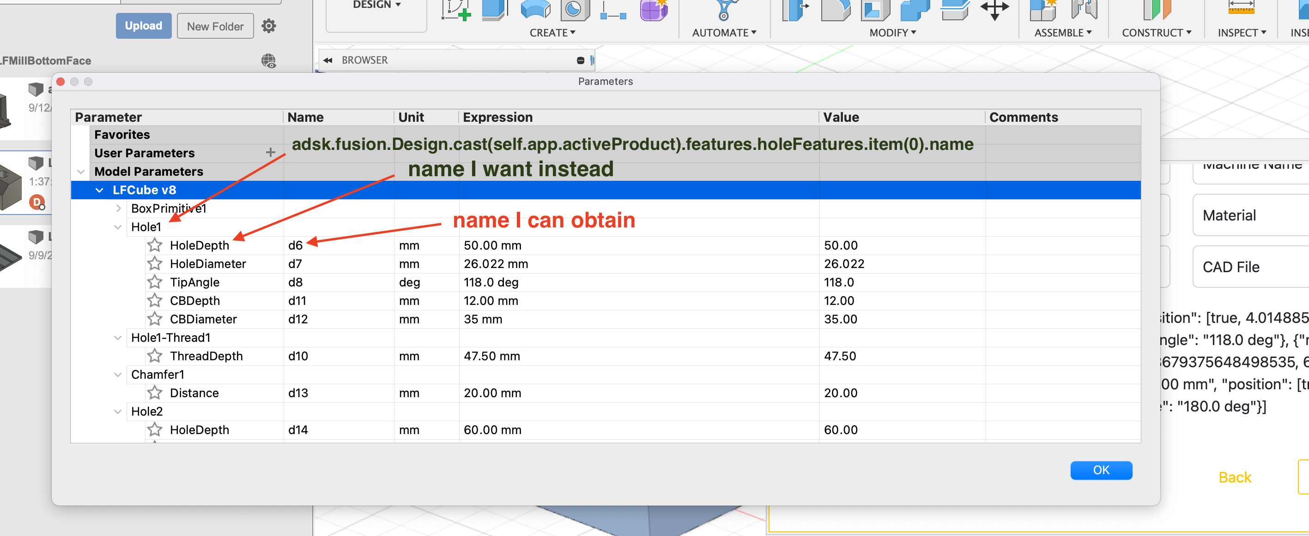Star the ThreadDepth parameter
Viewport: 1309px width, 536px height.
(154, 356)
